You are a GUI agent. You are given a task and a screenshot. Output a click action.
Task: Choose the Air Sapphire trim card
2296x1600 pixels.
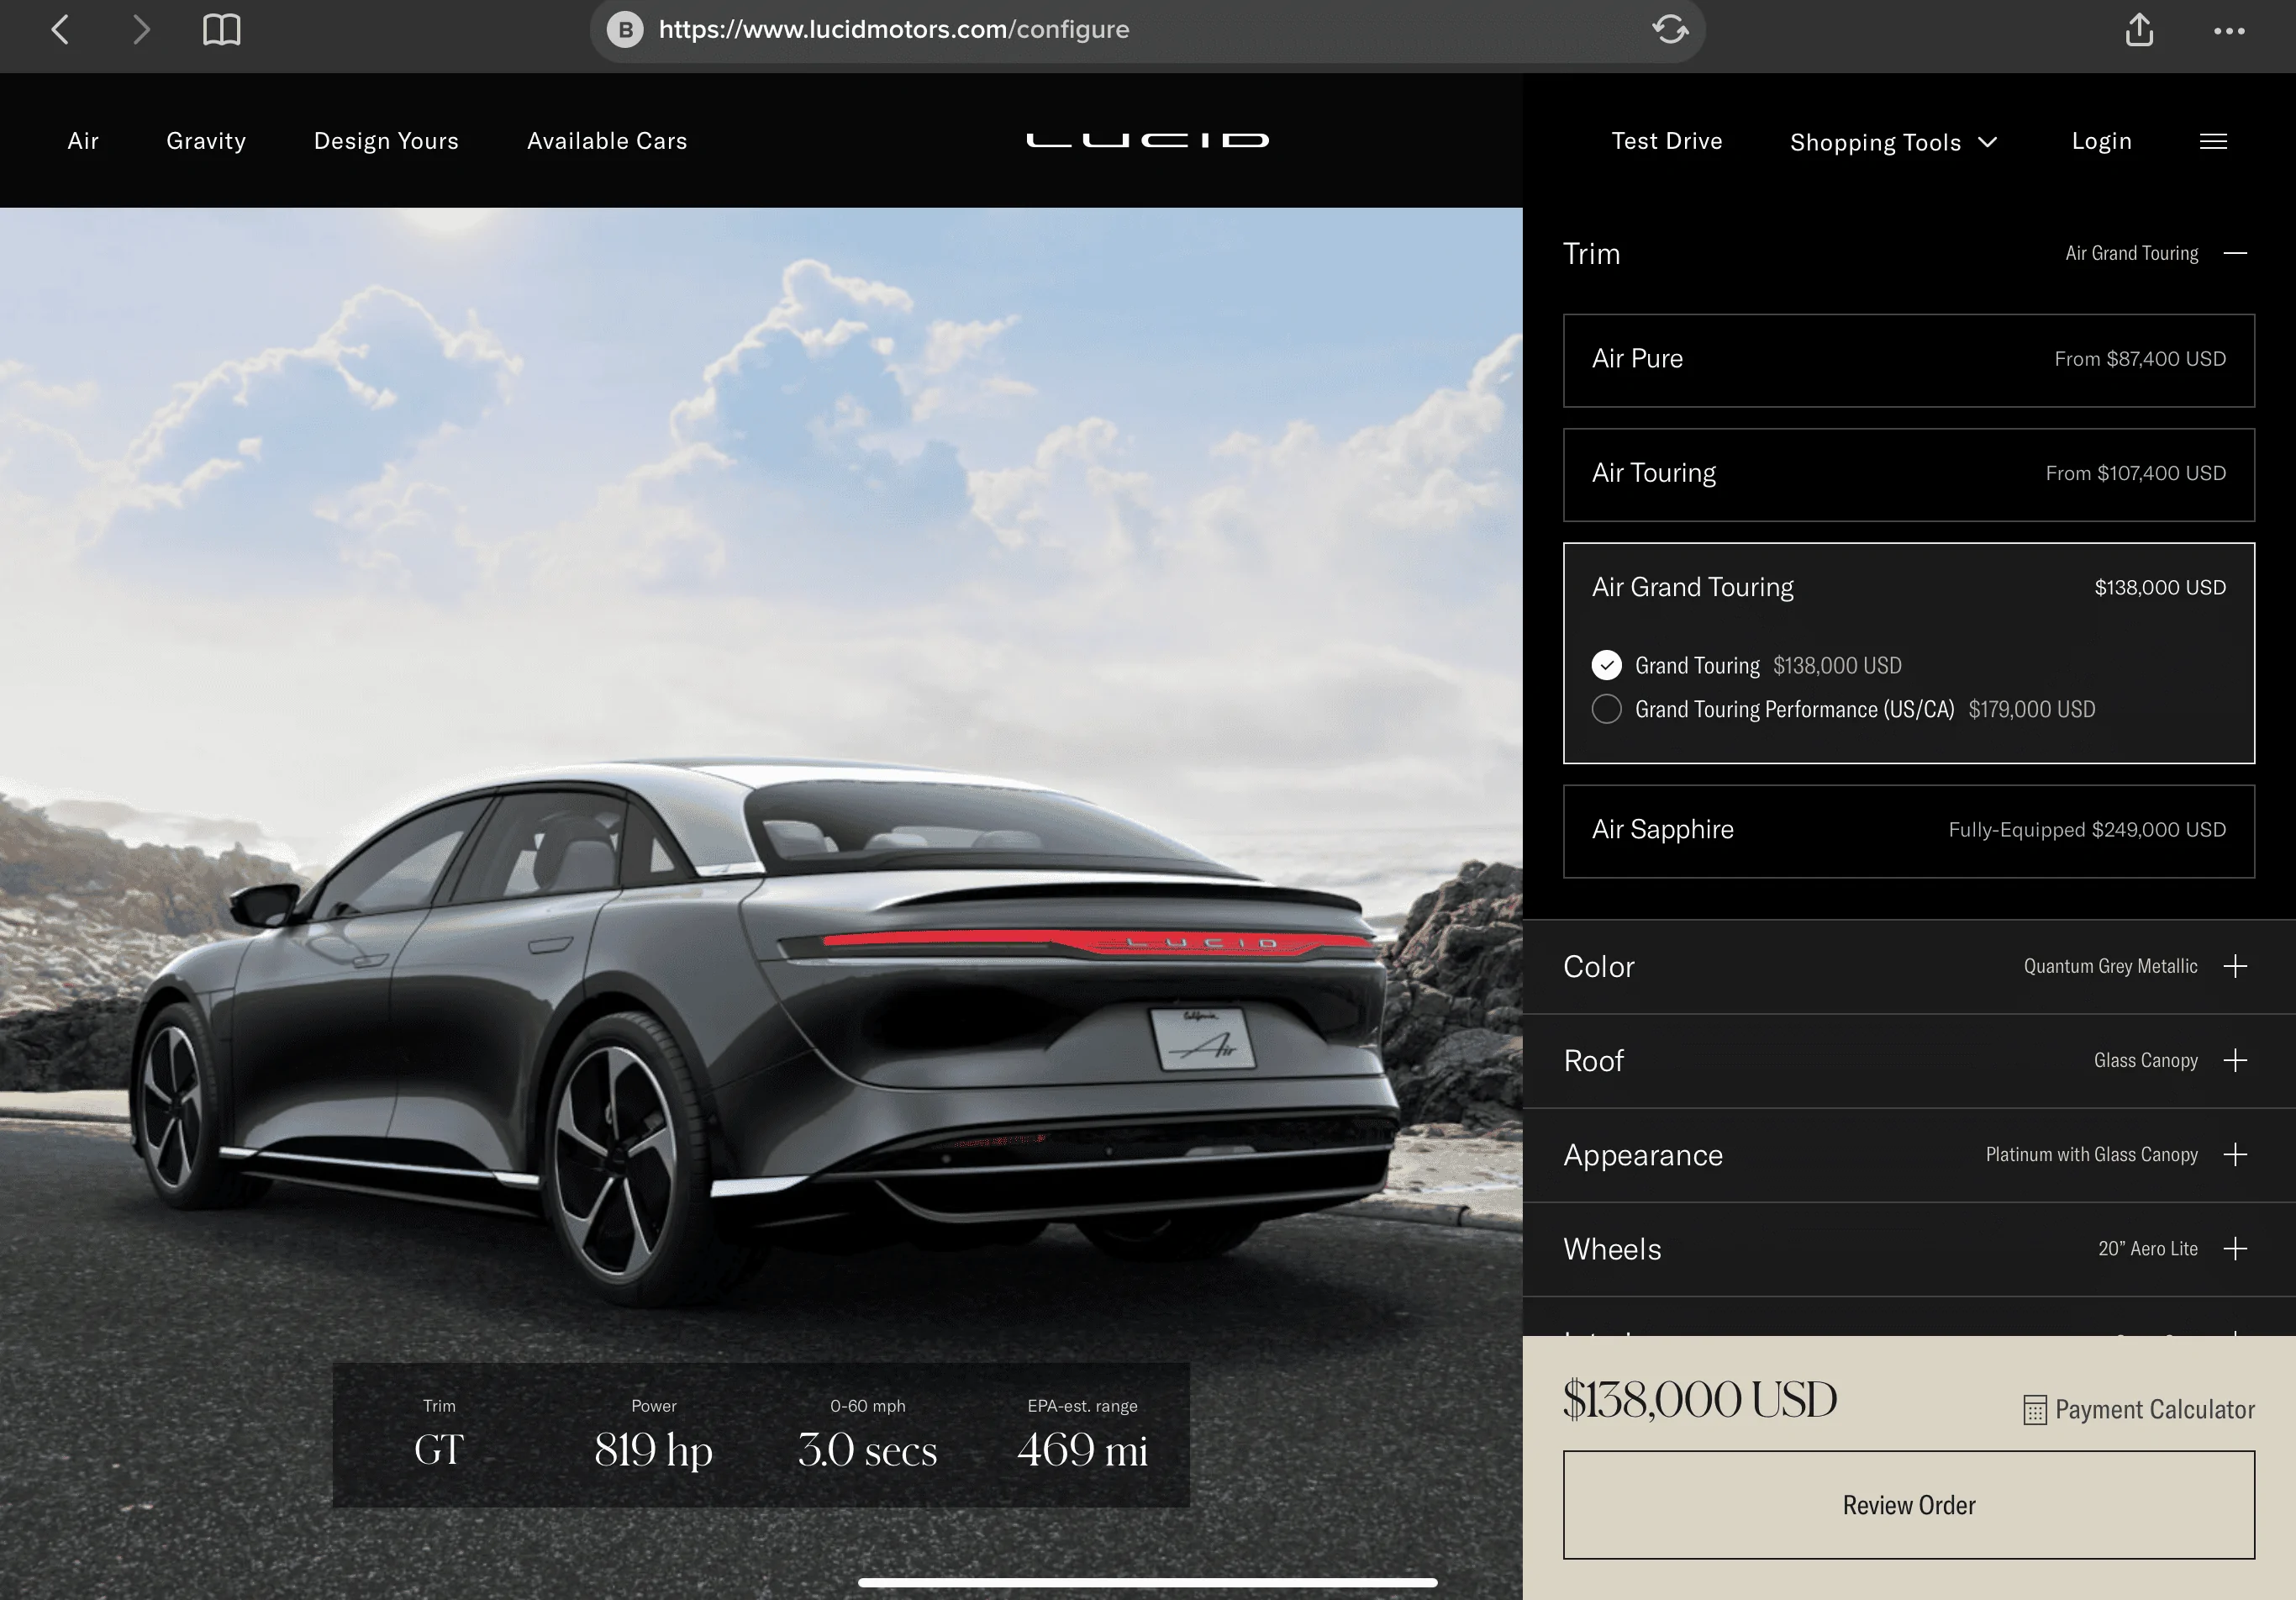(1908, 831)
